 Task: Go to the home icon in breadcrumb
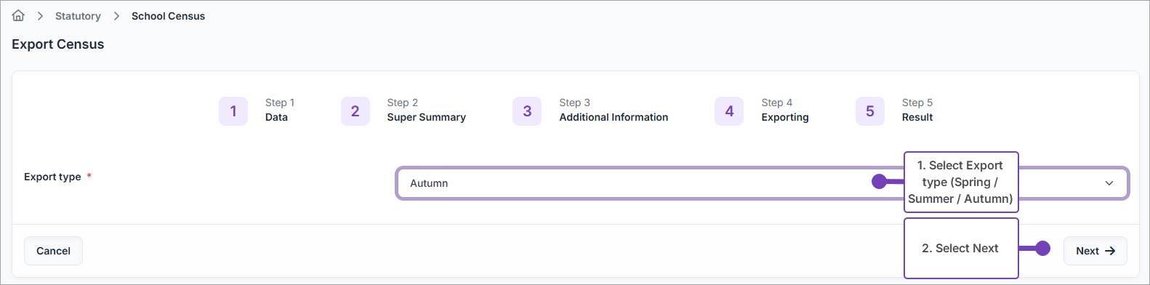pos(18,15)
